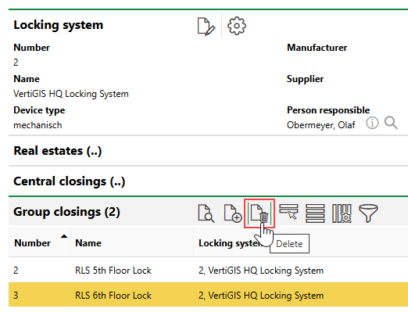Sort by the Name column header
Image resolution: width=408 pixels, height=312 pixels.
pyautogui.click(x=88, y=243)
